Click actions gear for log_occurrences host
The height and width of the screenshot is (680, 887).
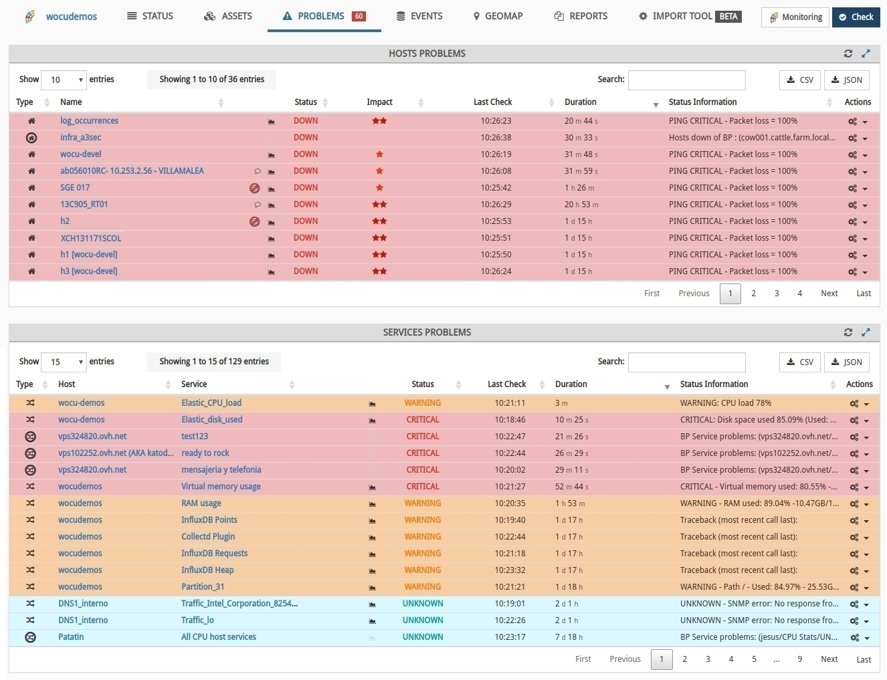[x=852, y=122]
